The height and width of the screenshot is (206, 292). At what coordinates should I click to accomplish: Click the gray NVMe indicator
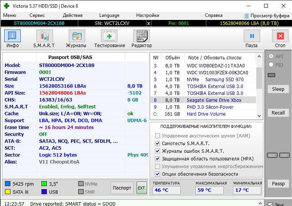pos(81,184)
